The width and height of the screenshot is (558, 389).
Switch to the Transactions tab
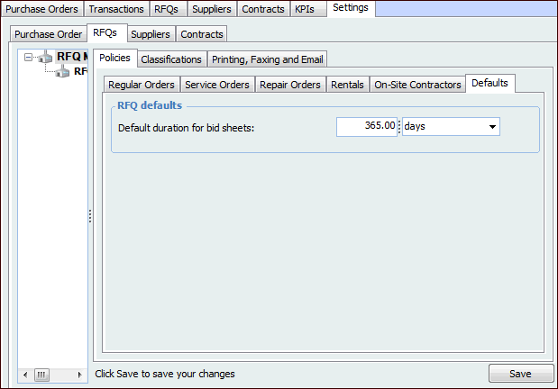coord(116,9)
